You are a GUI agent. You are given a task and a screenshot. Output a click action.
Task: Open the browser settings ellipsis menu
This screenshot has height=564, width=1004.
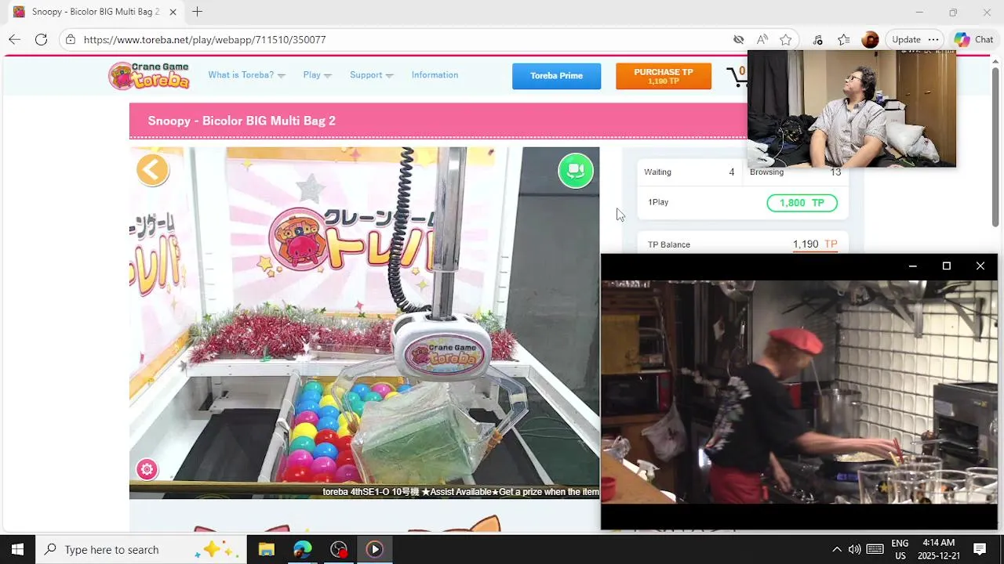pos(933,39)
